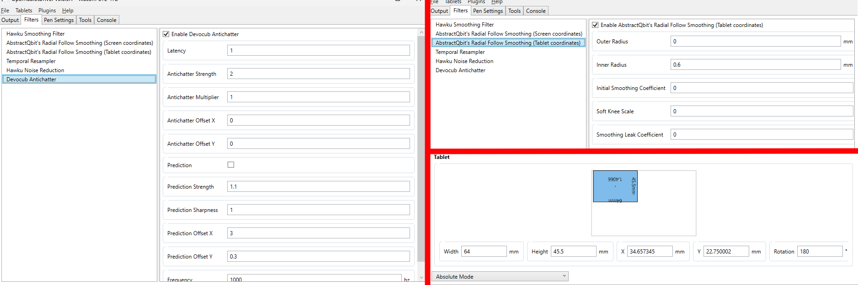Toggle Enable AbstractQbit's Radial Follow Smoothing checkbox

595,25
